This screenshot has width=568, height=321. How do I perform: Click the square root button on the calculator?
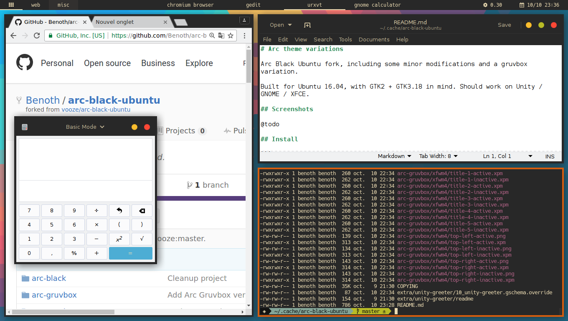(142, 239)
